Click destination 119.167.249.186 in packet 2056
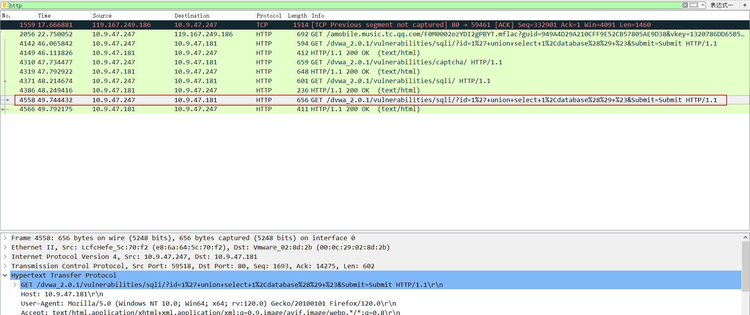The width and height of the screenshot is (750, 315). (204, 34)
